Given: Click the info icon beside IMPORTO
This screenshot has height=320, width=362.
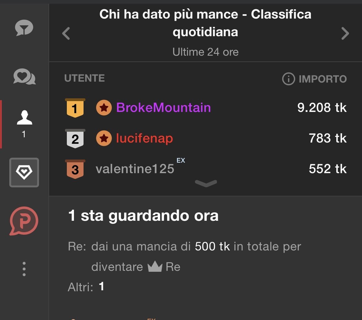Looking at the screenshot, I should (x=288, y=79).
